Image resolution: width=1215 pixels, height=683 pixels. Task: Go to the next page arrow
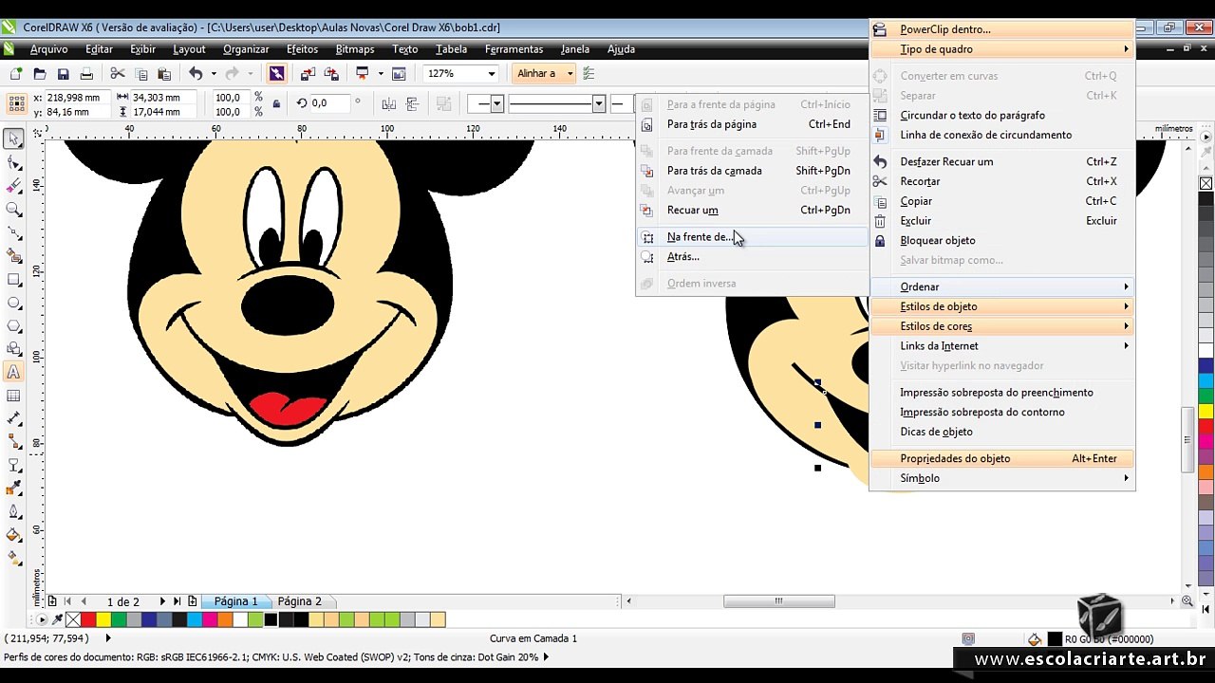162,601
